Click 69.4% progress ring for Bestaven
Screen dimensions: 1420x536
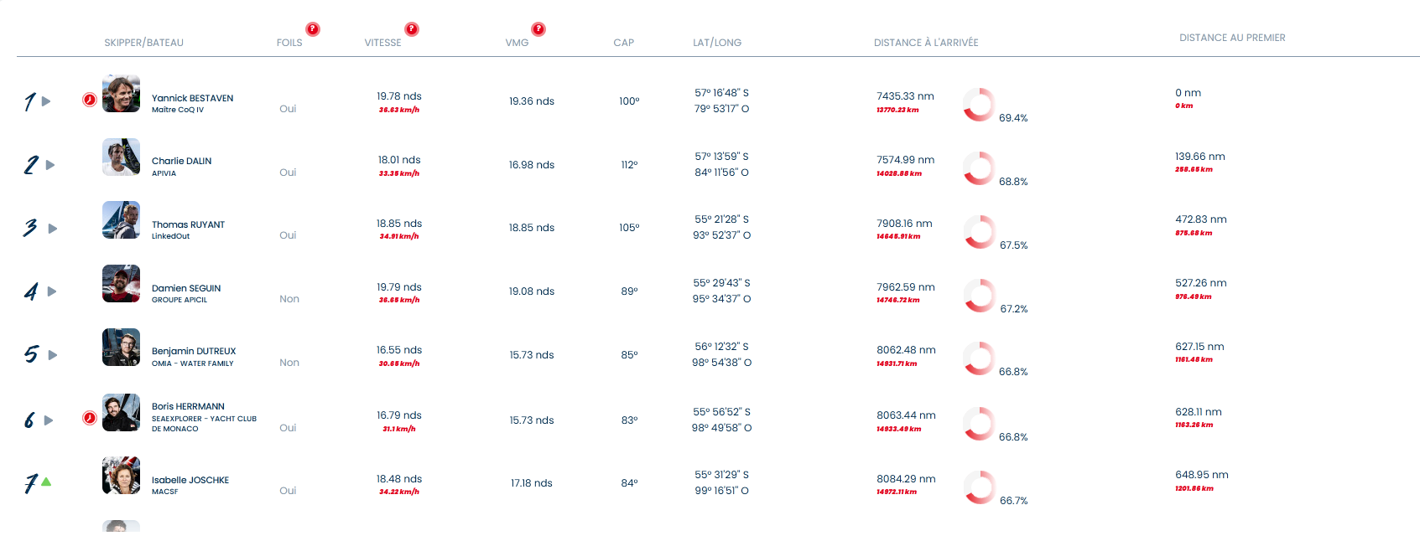[978, 105]
